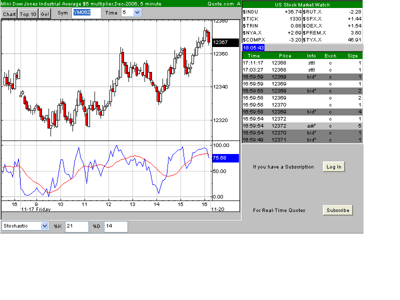Select the 16:59:49 trade row

click(302, 140)
